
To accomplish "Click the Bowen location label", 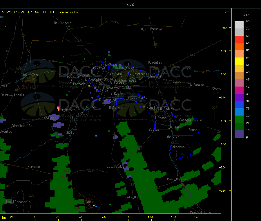I will (x=193, y=130).
